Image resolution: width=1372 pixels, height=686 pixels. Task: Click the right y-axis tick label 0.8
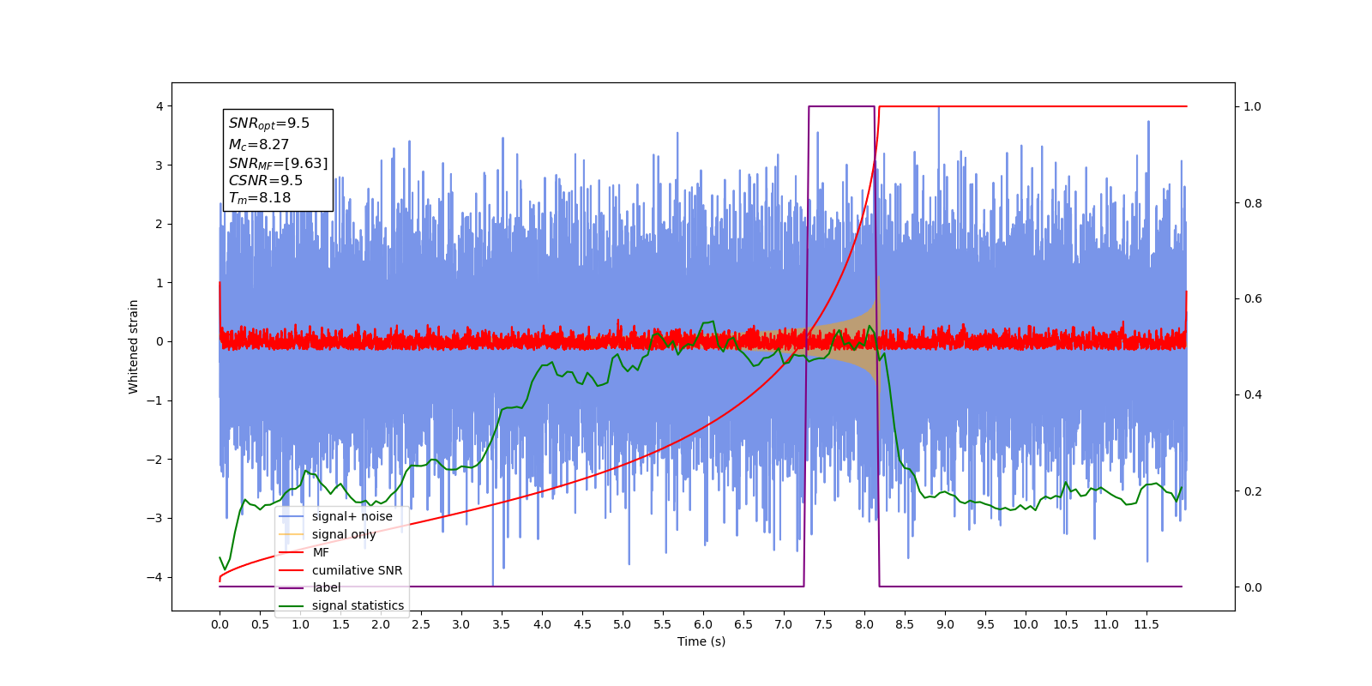1253,203
